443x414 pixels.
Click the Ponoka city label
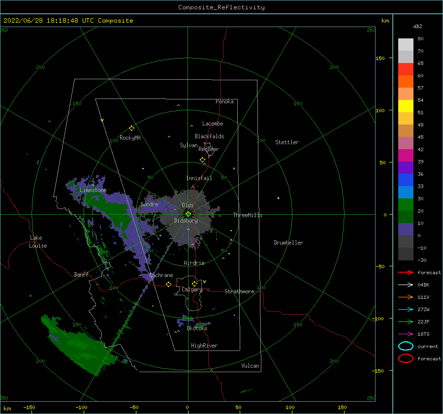coord(224,101)
